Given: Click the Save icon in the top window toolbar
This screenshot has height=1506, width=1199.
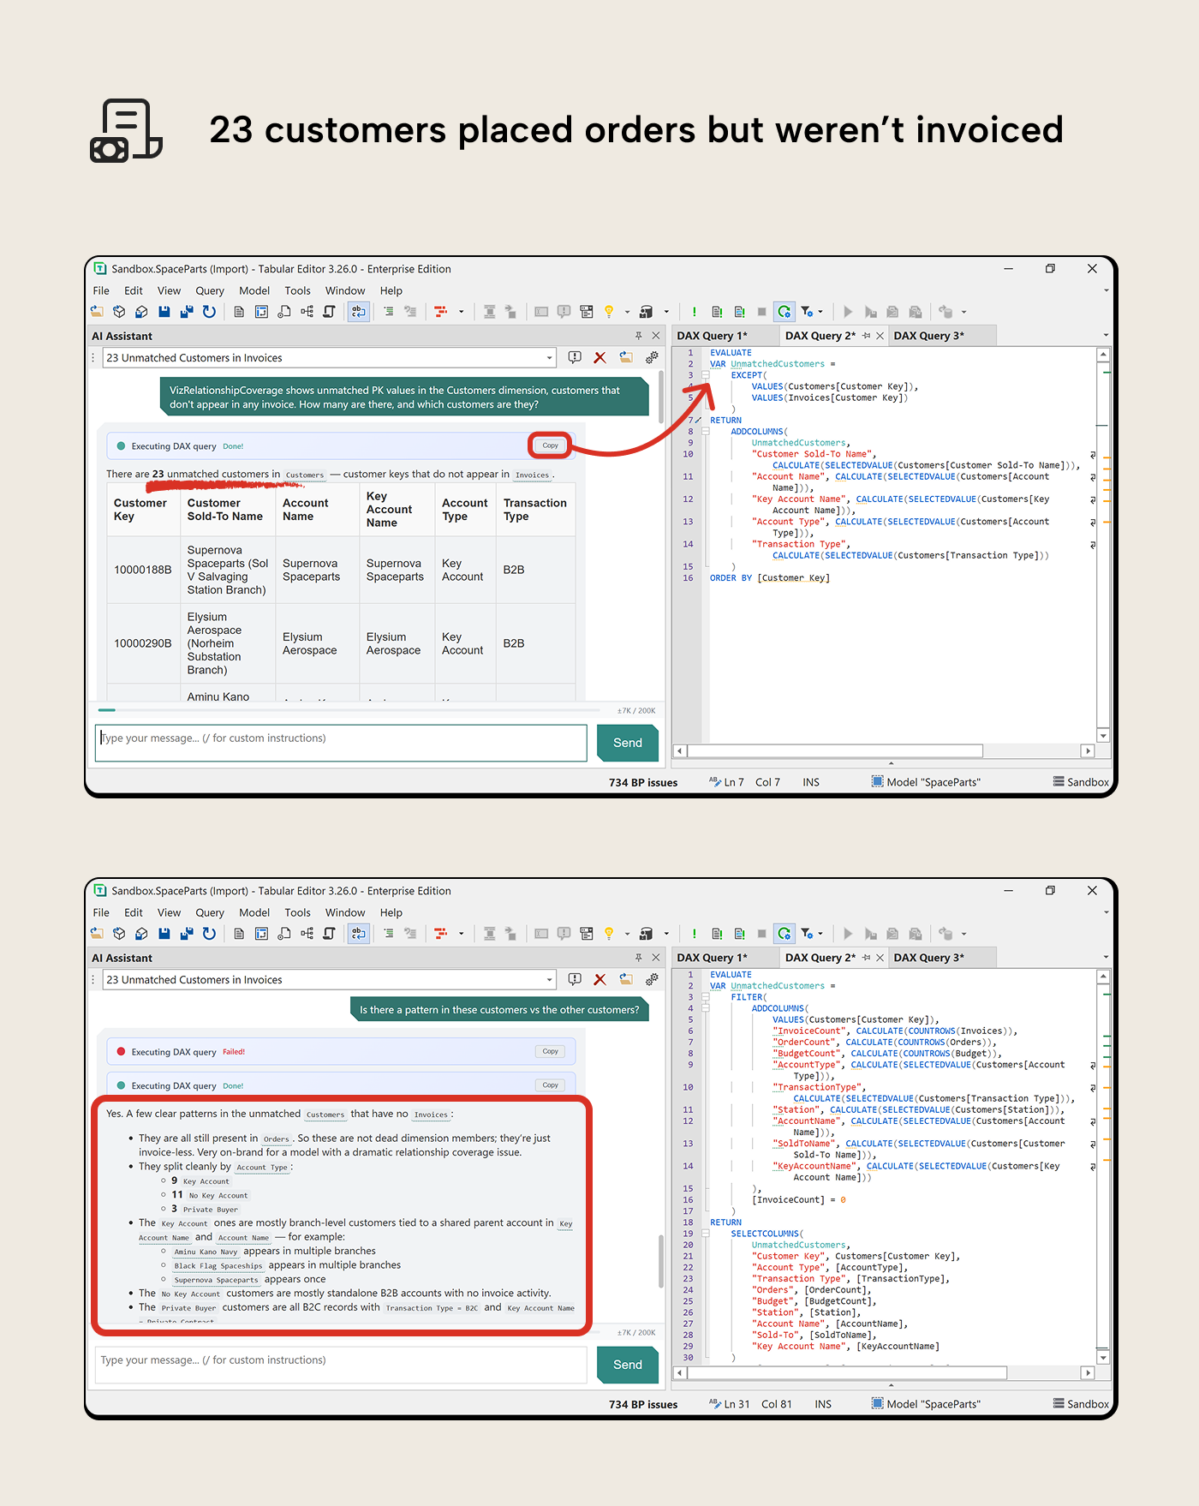Looking at the screenshot, I should [164, 312].
